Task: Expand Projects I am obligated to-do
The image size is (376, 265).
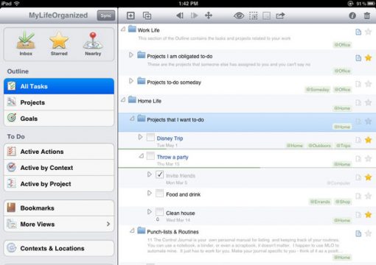Action: (131, 54)
